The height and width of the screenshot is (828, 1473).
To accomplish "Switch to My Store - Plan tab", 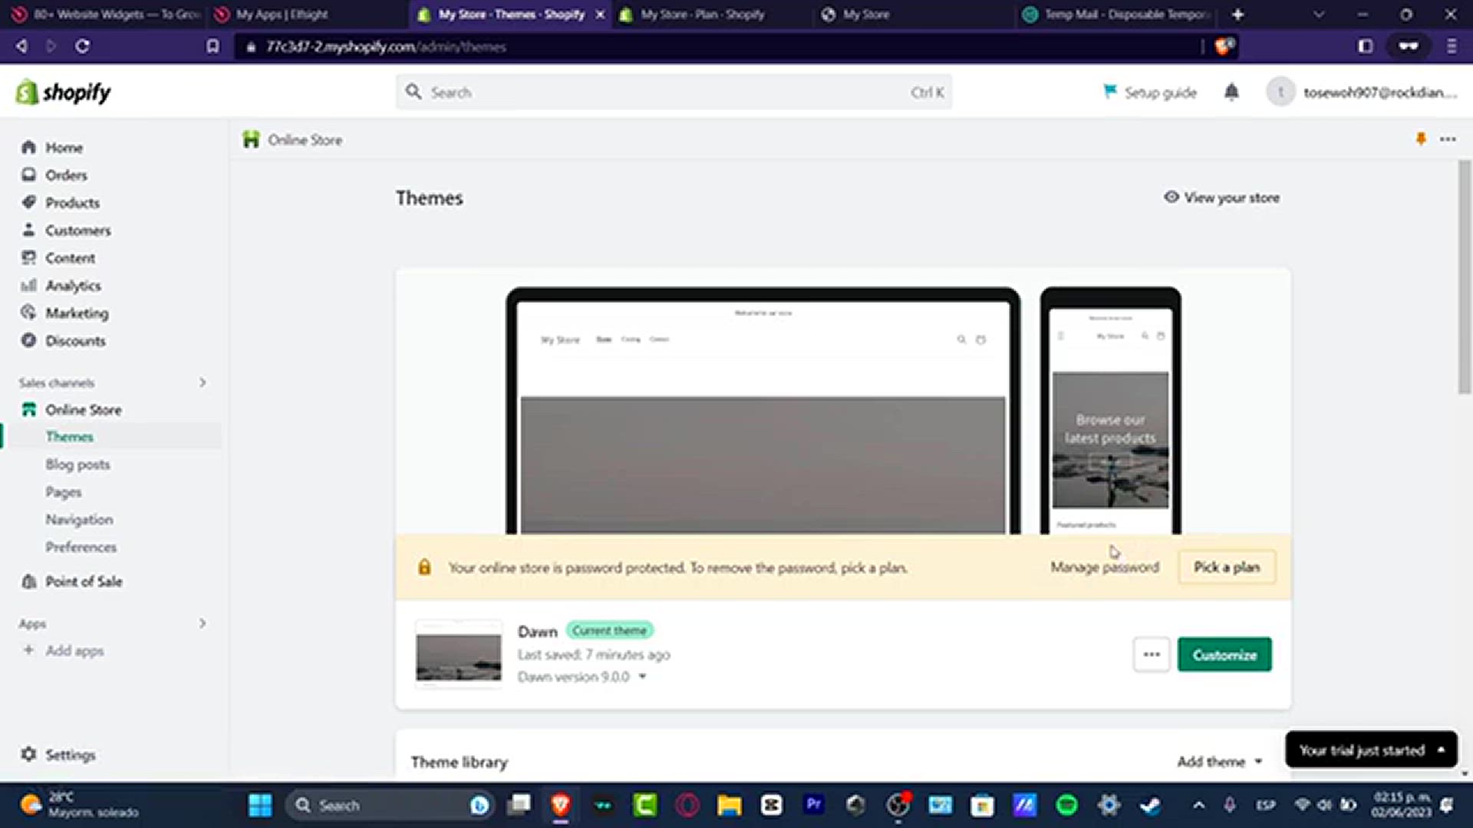I will coord(702,14).
